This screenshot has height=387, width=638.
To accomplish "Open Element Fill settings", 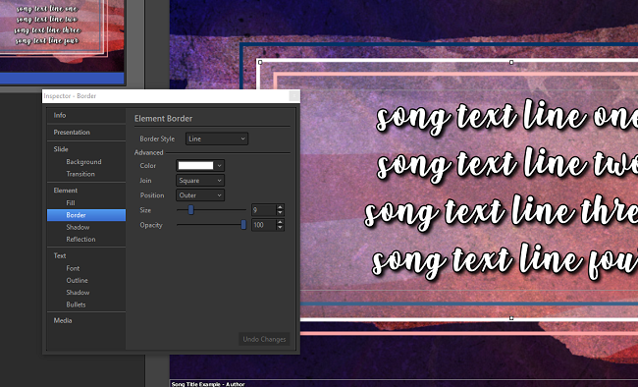I will click(x=71, y=203).
